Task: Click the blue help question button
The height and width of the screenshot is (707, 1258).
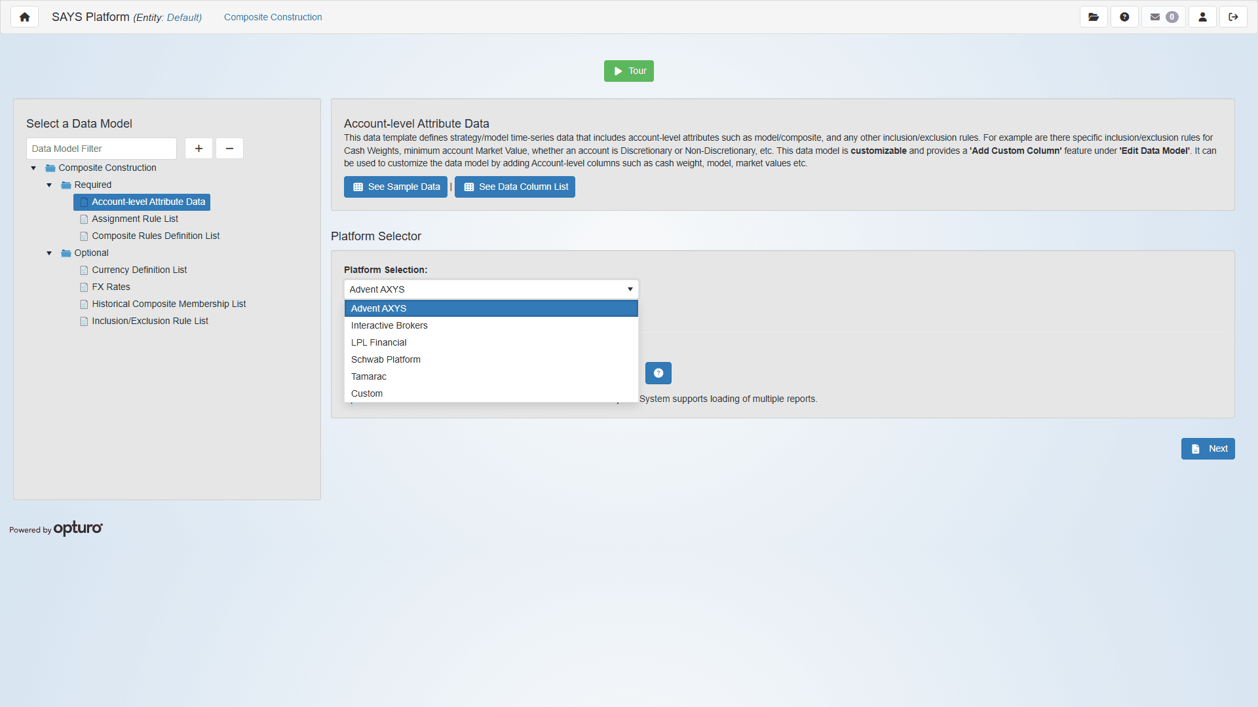Action: tap(658, 373)
